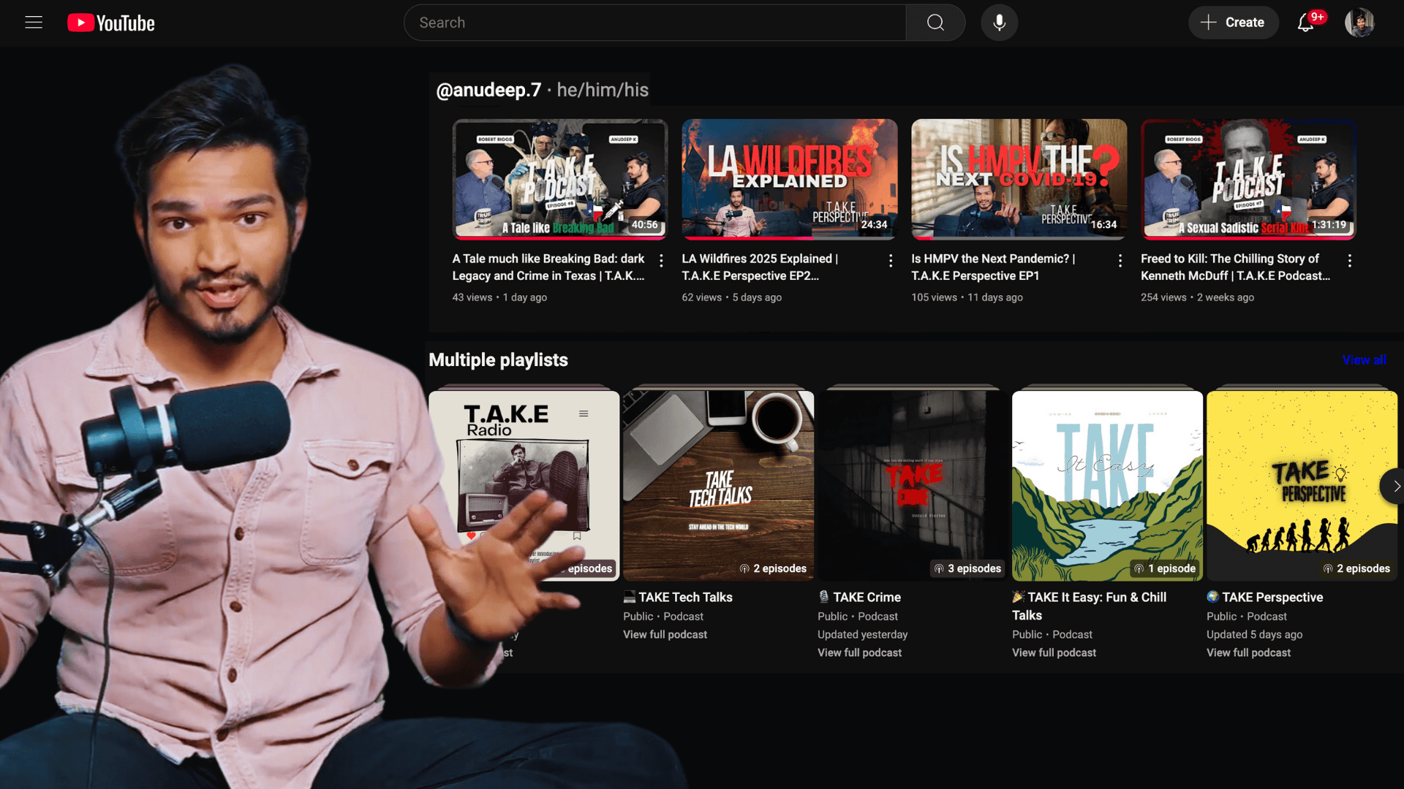View full podcast for TAKE Crime
Viewport: 1404px width, 789px height.
pos(860,653)
